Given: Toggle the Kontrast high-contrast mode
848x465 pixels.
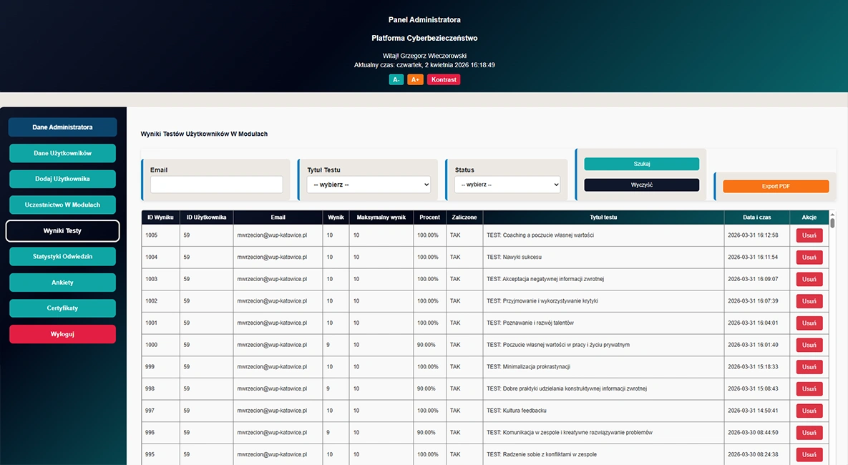Looking at the screenshot, I should click(x=444, y=79).
